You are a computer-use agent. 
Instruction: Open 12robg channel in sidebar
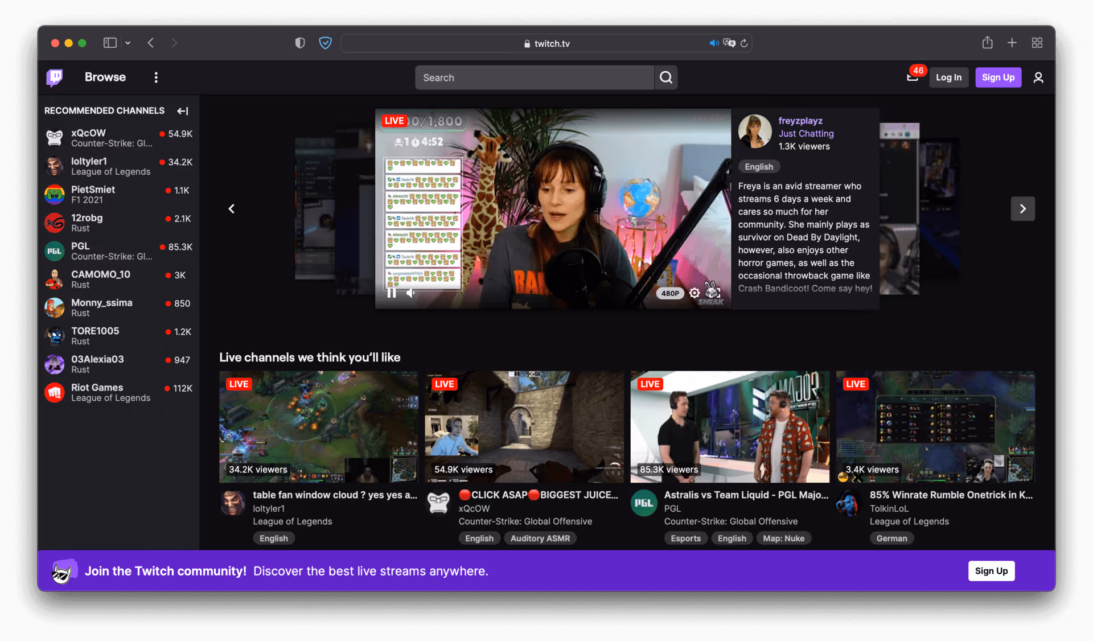(118, 223)
